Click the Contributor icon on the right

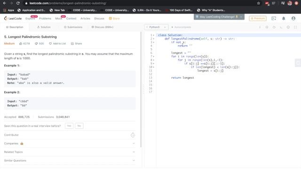[x=133, y=135]
